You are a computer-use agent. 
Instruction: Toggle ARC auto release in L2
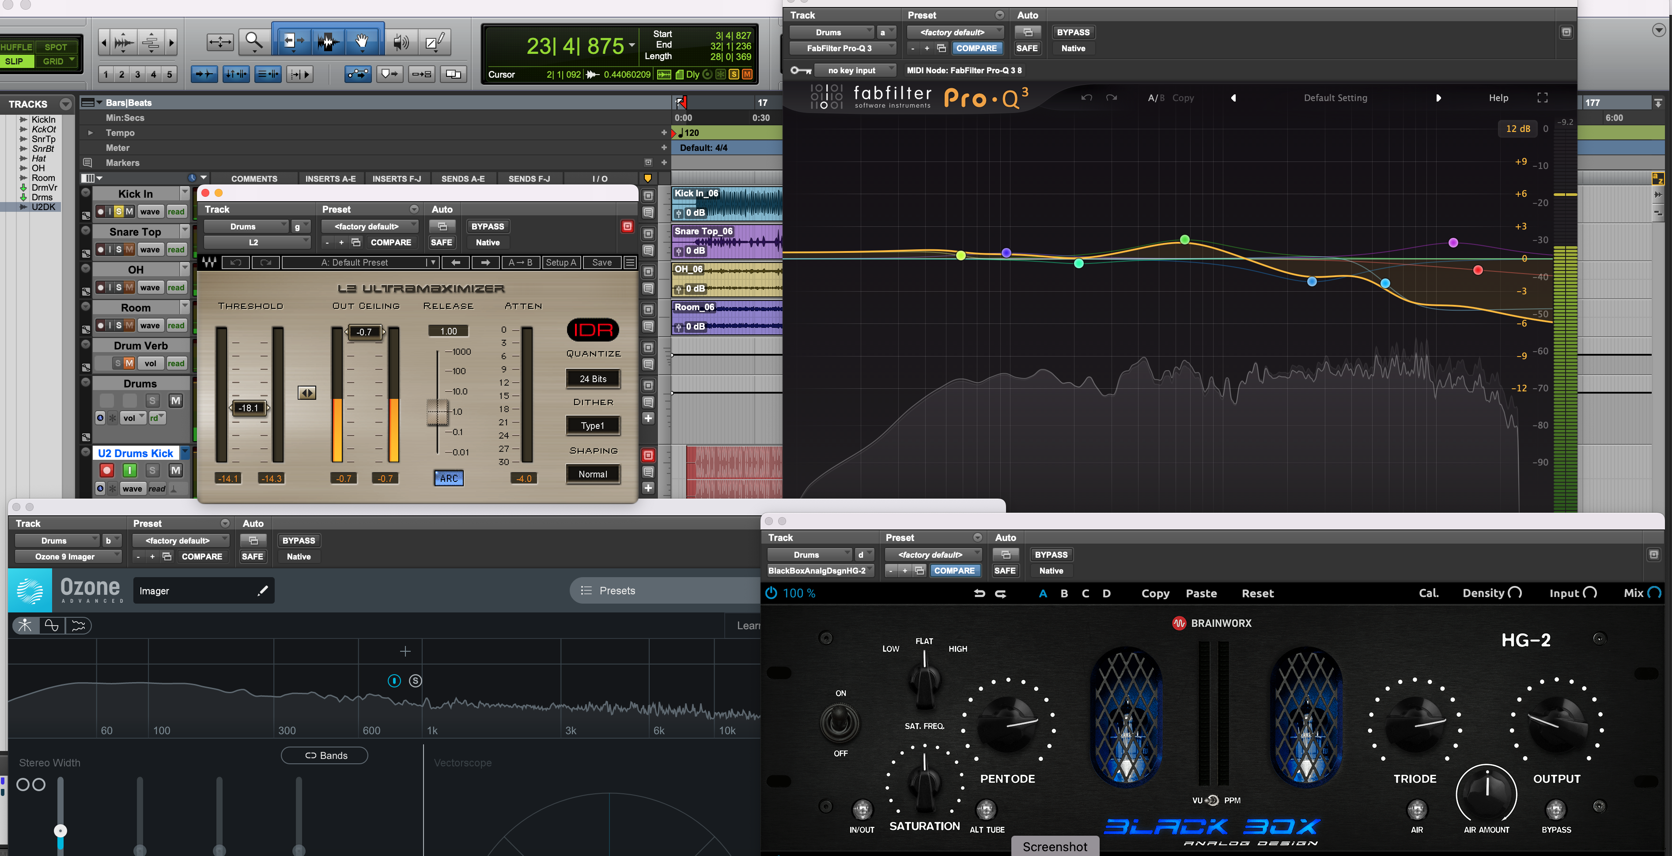click(449, 479)
